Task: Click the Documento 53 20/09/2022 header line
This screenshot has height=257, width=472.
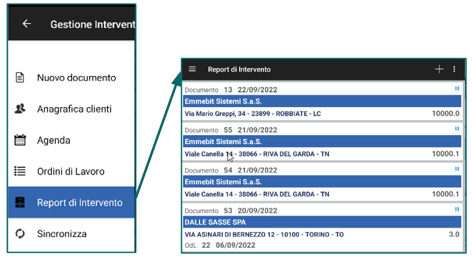Action: click(231, 210)
